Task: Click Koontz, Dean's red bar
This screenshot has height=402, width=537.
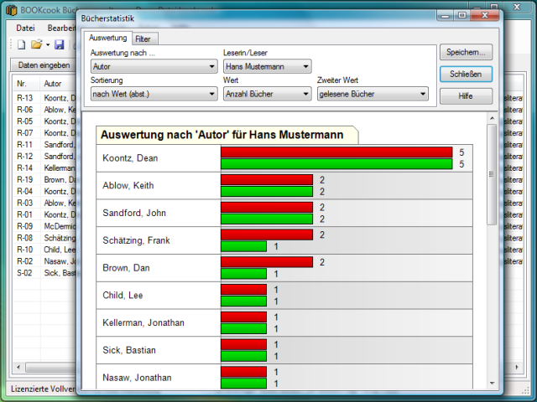Action: pos(336,152)
